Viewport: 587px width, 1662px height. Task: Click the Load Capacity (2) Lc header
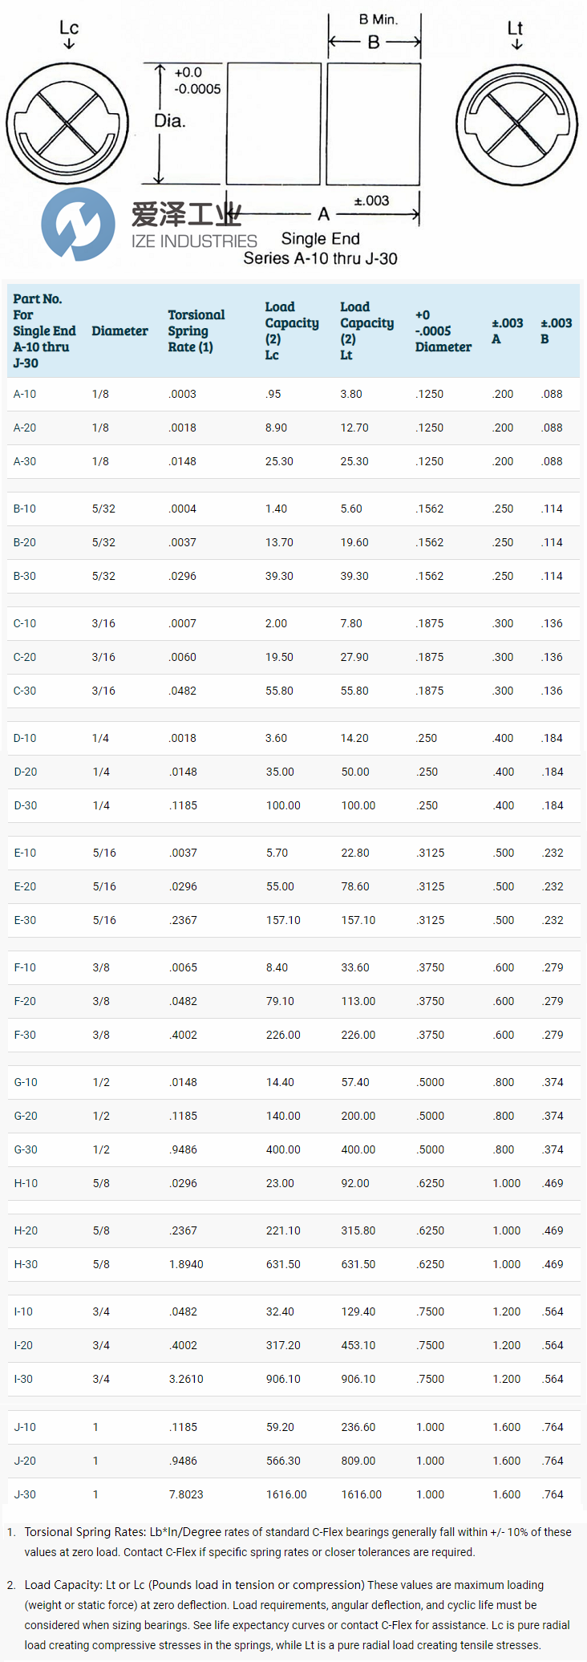291,330
